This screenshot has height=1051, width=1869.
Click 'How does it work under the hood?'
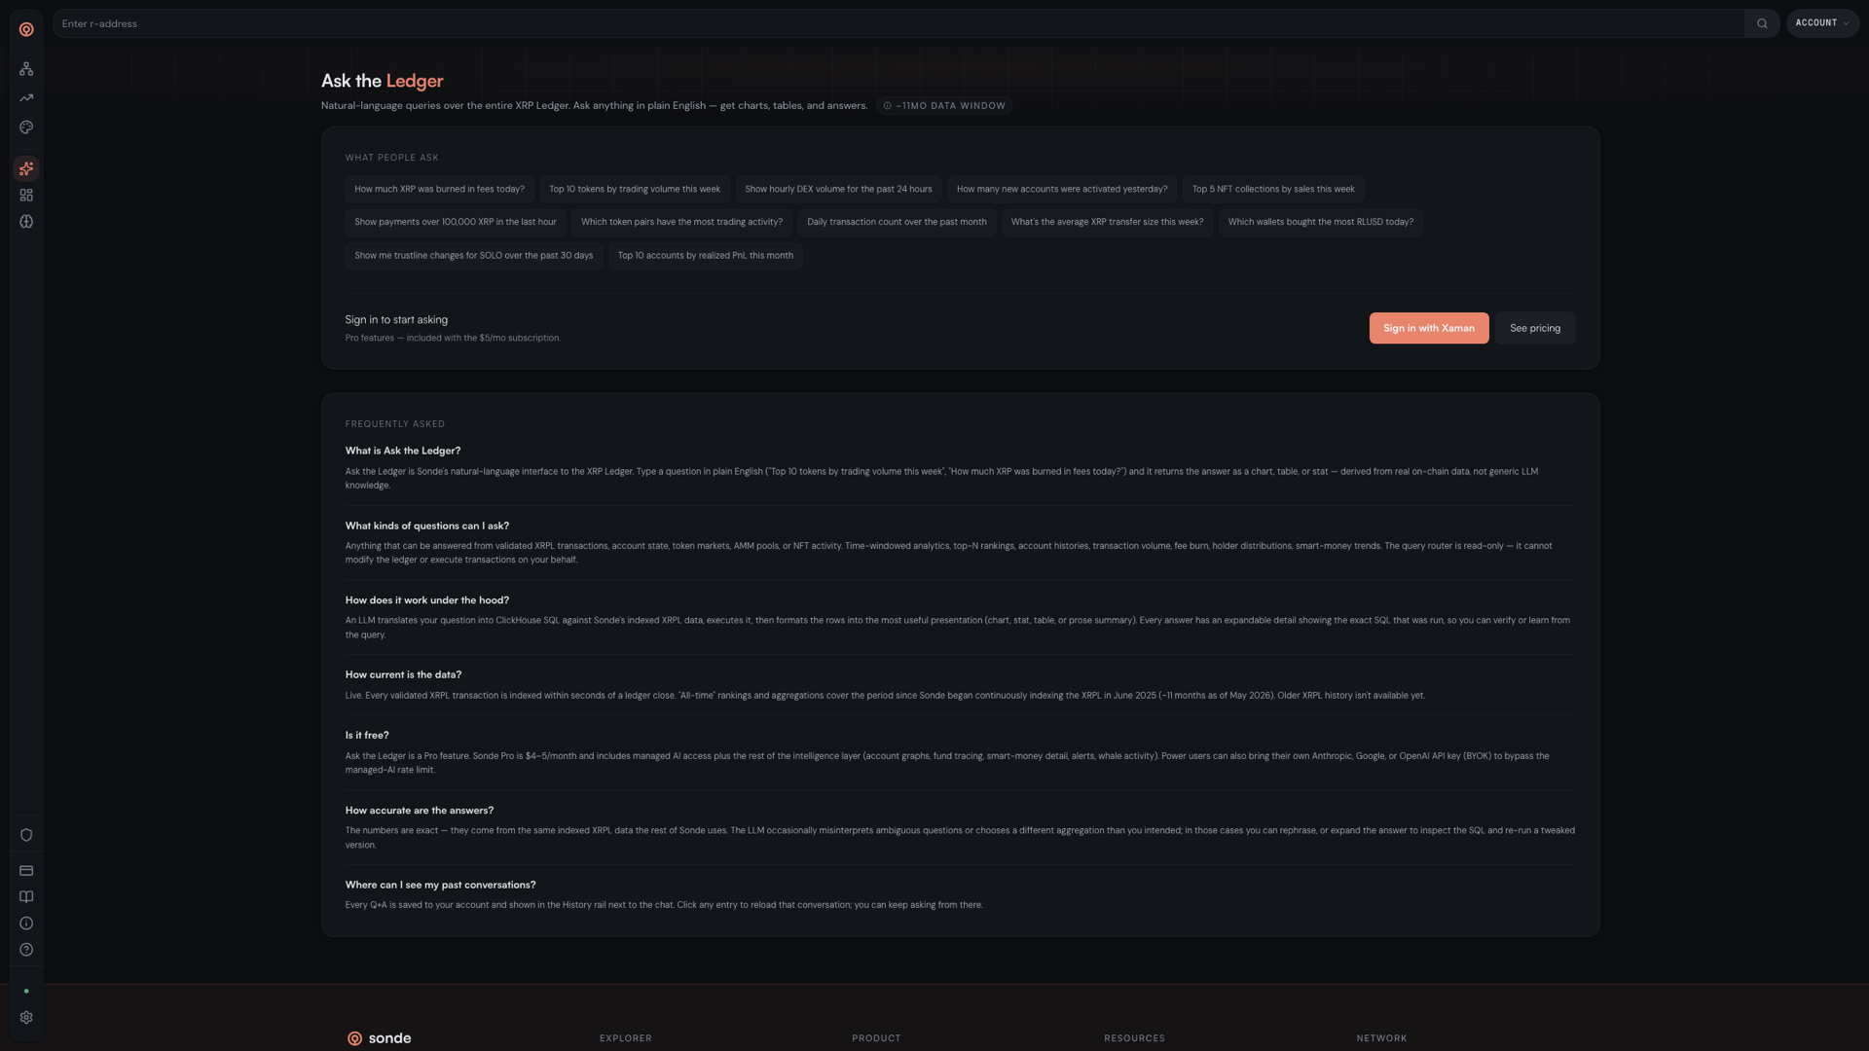point(427,600)
